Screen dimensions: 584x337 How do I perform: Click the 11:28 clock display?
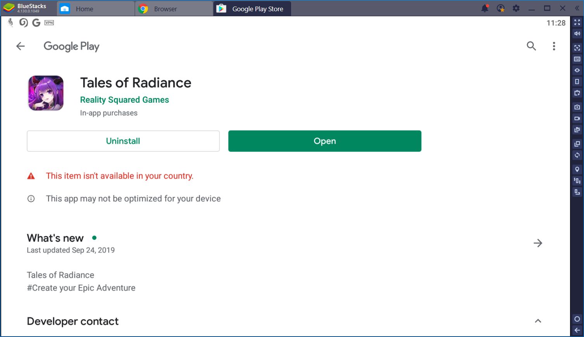tap(556, 23)
